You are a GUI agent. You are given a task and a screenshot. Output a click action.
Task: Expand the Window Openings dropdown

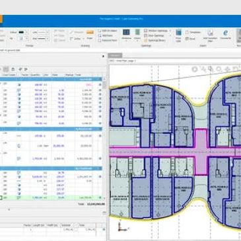click(x=170, y=30)
